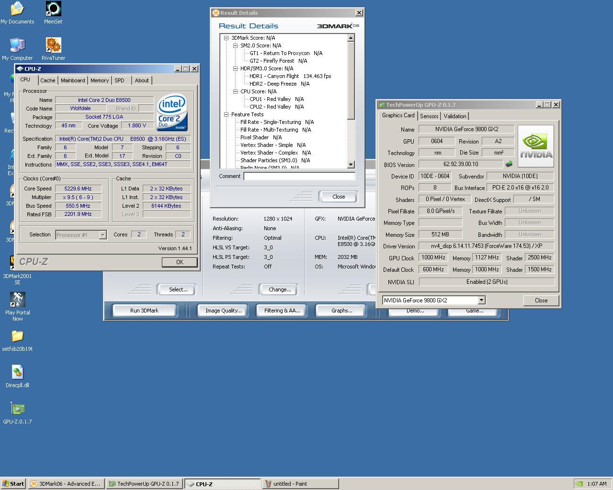Select HDR2 - Deep Freeze row
The height and width of the screenshot is (490, 613).
(x=280, y=84)
